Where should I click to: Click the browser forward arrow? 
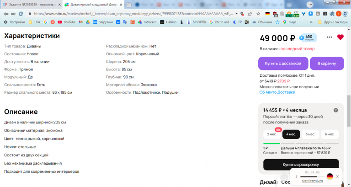[13, 14]
